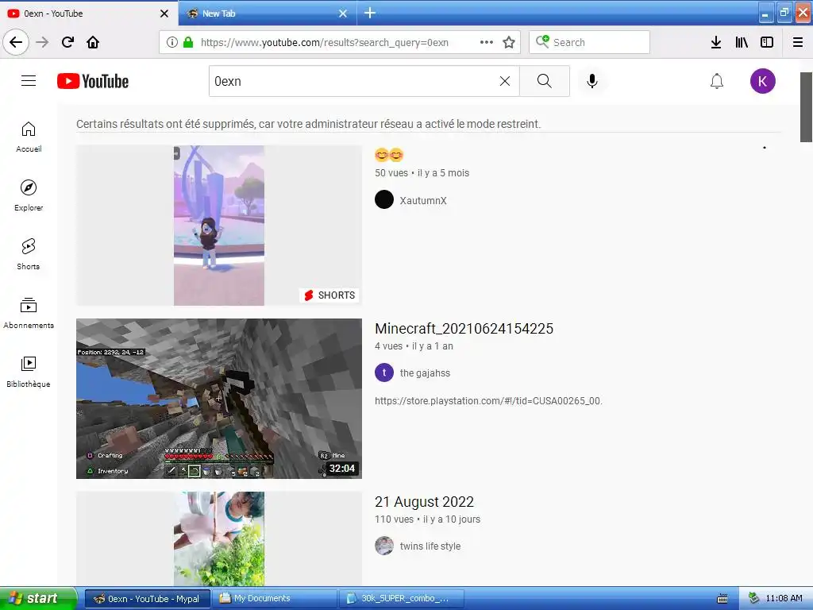Open Abonnements in the YouTube sidebar
Screen dimensions: 813x610
29,313
